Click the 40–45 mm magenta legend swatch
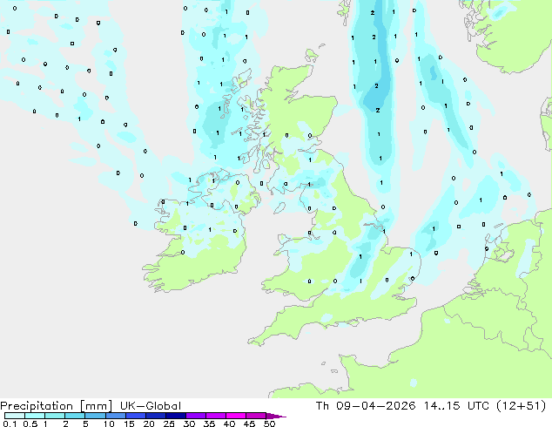This screenshot has width=552, height=427. pyautogui.click(x=236, y=416)
